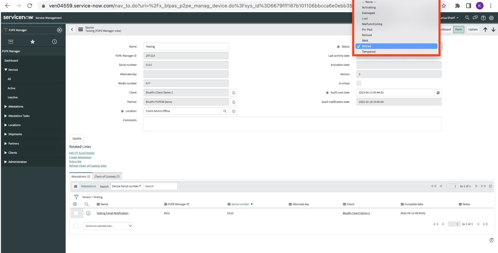Open ServiceNow global search magnifier
The image size is (498, 253).
click(x=467, y=18)
